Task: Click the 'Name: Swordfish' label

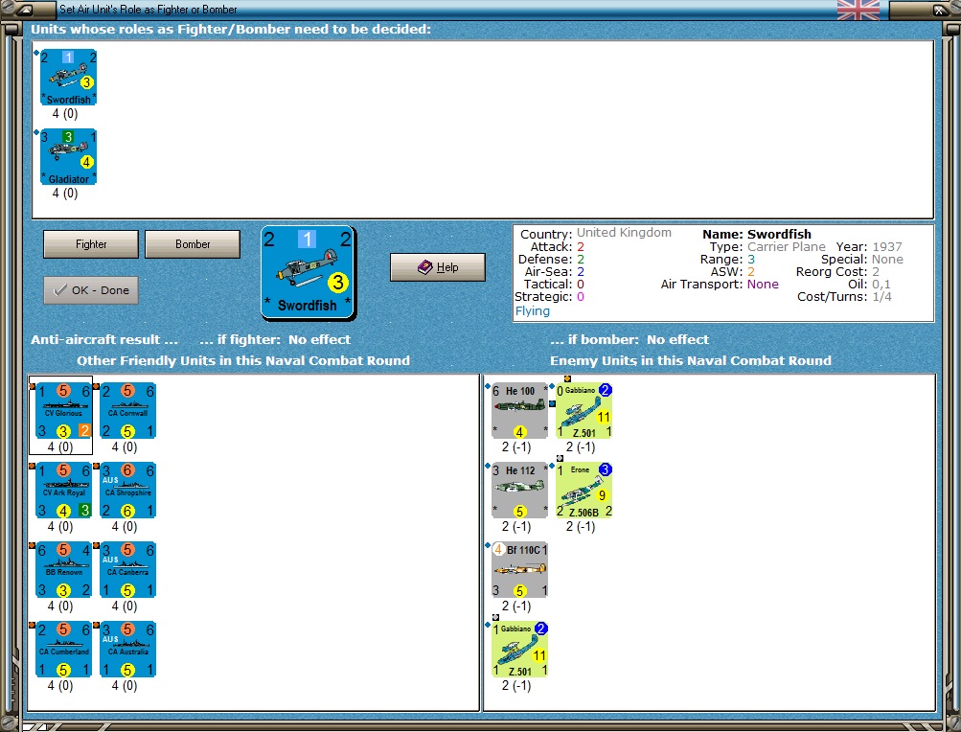Action: [756, 234]
